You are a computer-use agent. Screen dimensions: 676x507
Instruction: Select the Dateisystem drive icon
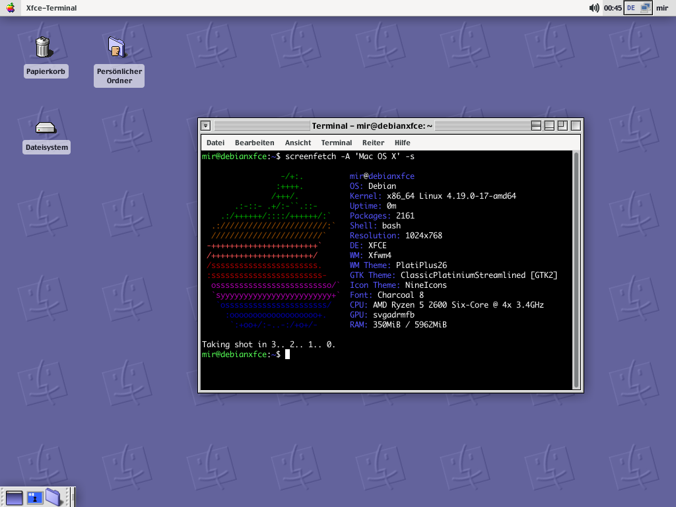46,128
